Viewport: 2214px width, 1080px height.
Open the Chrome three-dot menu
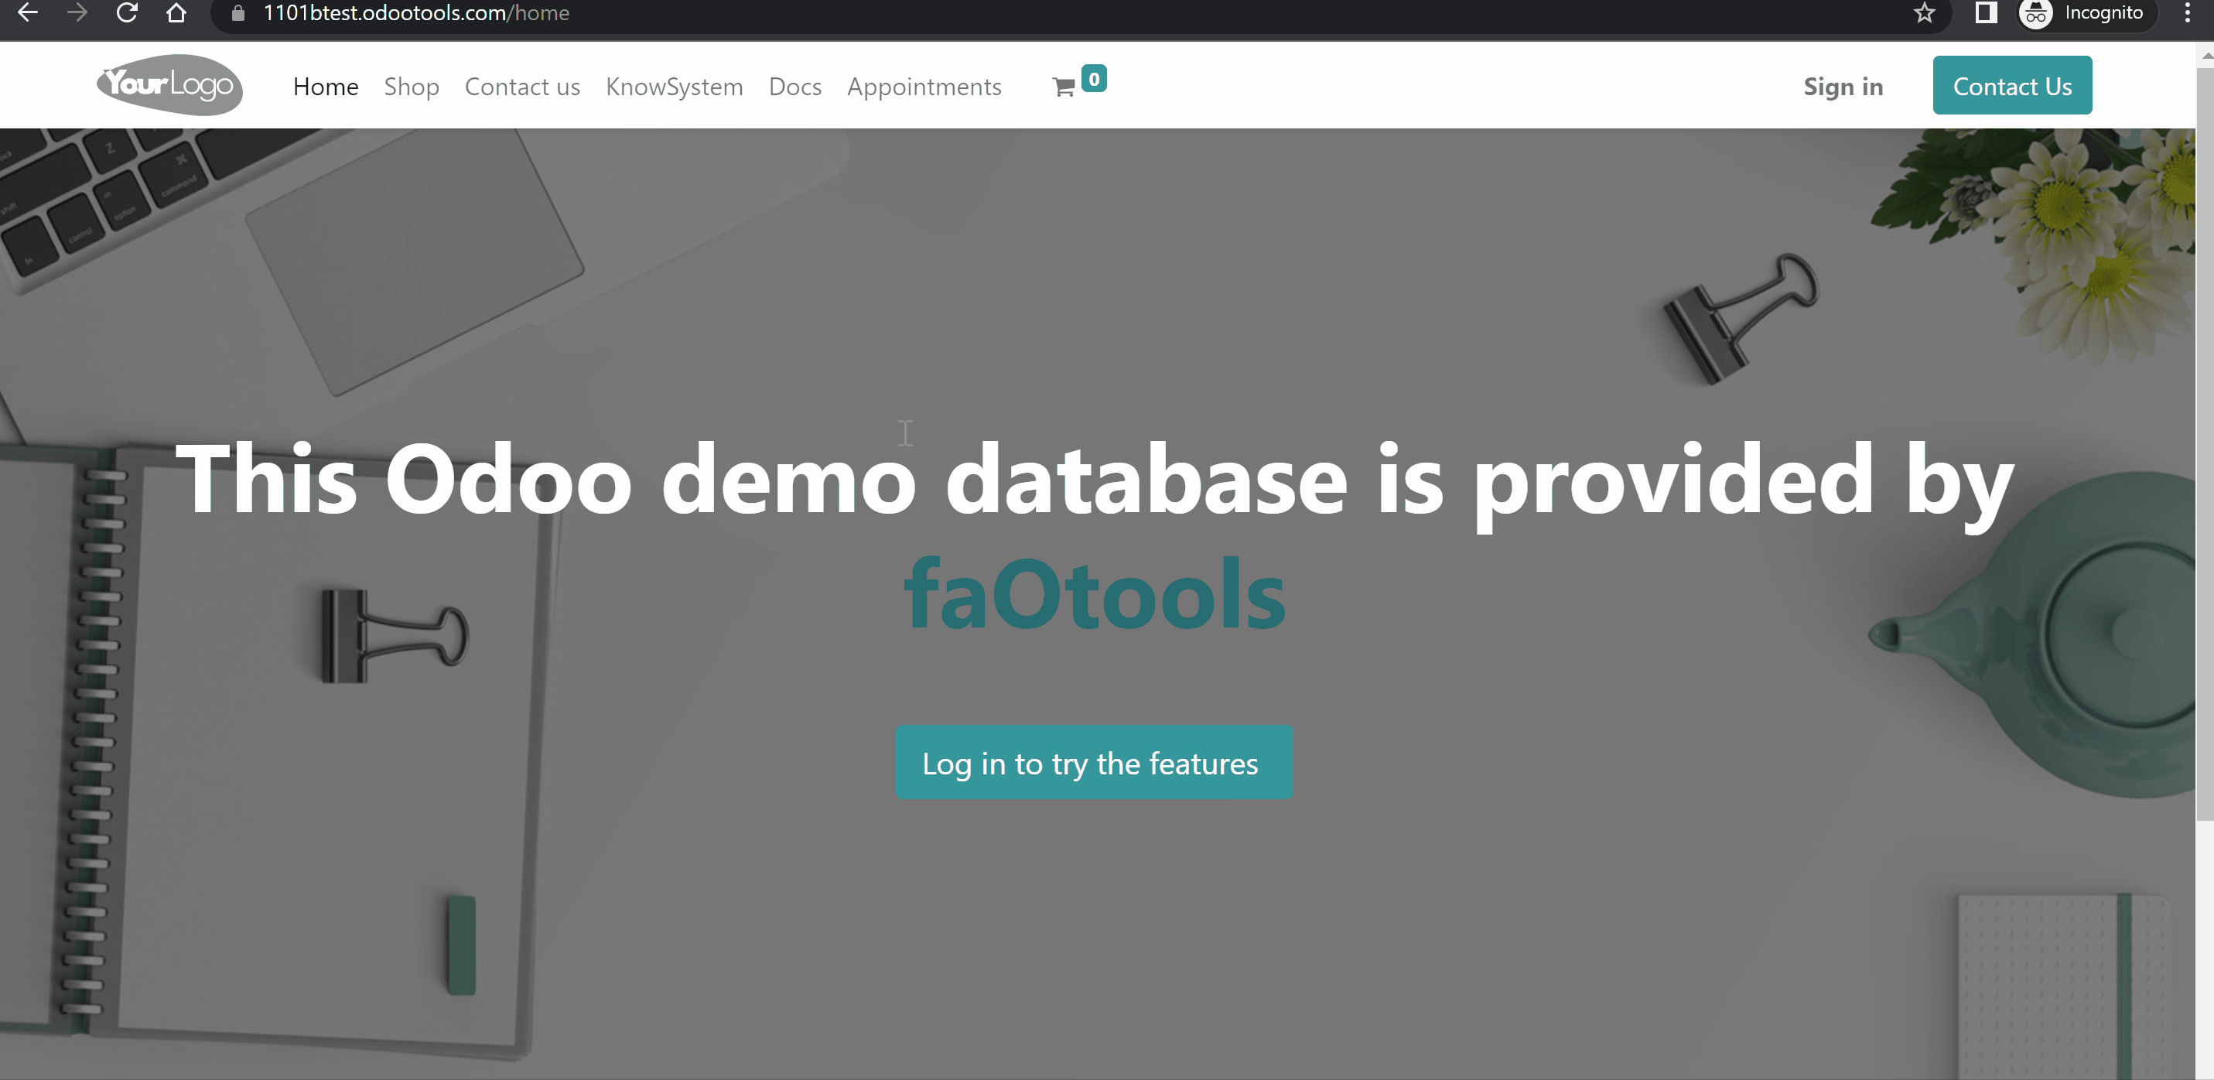(2188, 12)
